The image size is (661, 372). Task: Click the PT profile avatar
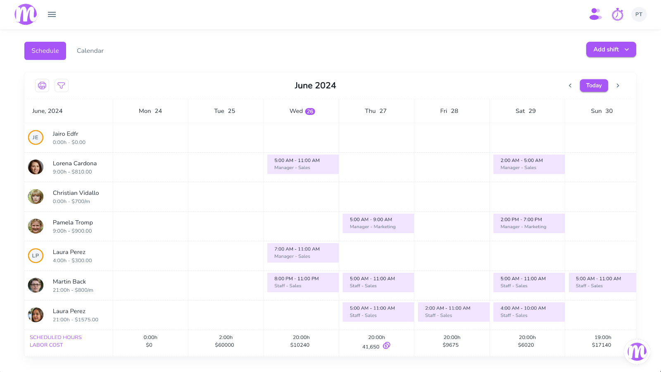[x=639, y=14]
